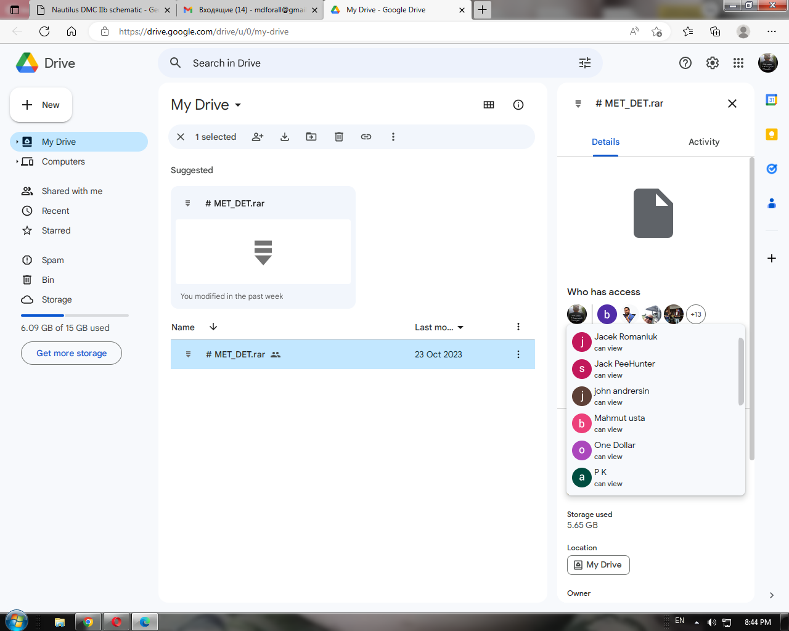
Task: Add this page to favorites star icon
Action: coord(656,31)
